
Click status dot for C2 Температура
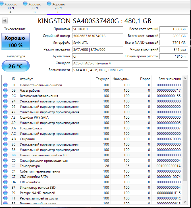pyautogui.click(x=5, y=166)
